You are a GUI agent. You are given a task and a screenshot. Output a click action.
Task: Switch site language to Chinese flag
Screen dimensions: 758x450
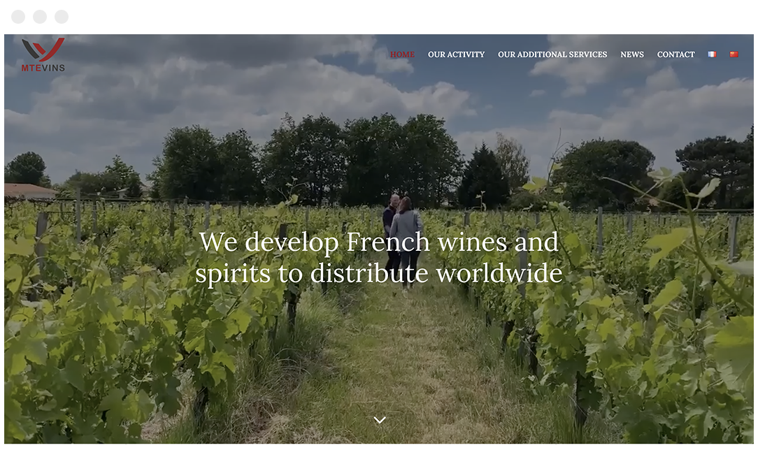734,55
